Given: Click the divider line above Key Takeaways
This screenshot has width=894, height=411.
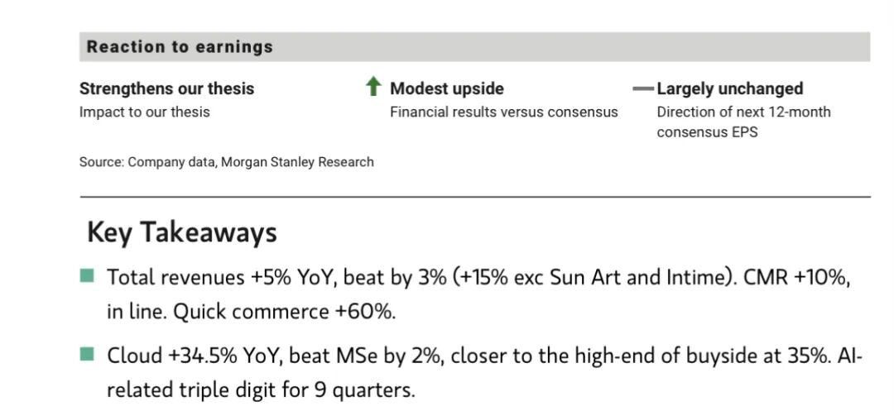Looking at the screenshot, I should coord(474,197).
